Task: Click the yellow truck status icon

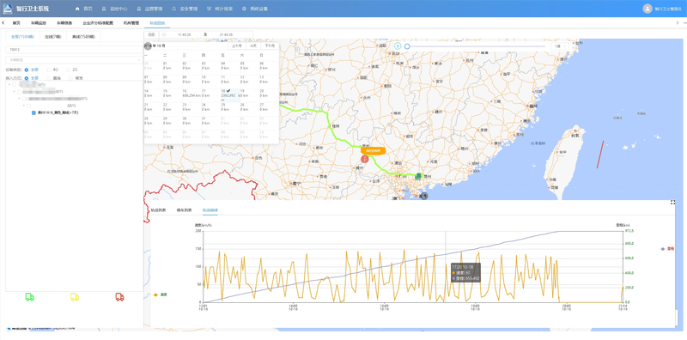Action: (x=75, y=297)
